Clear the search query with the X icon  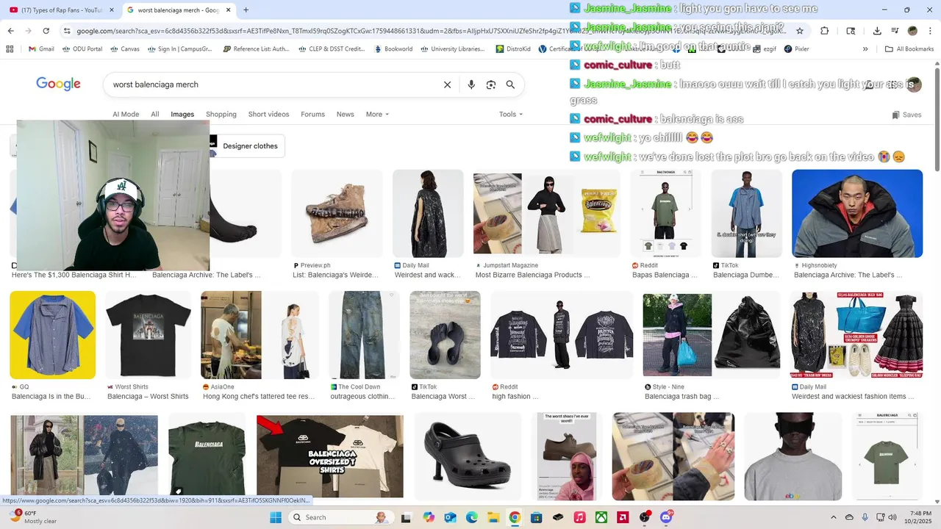point(447,84)
